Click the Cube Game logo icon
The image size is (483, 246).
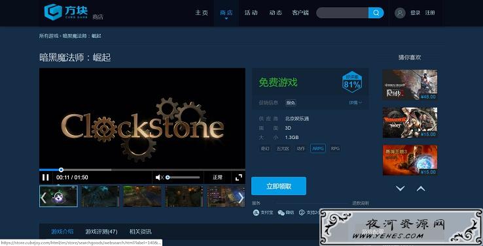pos(53,12)
